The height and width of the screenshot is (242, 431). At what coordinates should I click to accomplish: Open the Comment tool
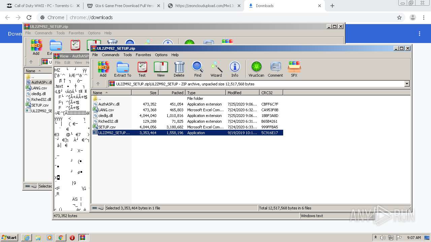[275, 69]
